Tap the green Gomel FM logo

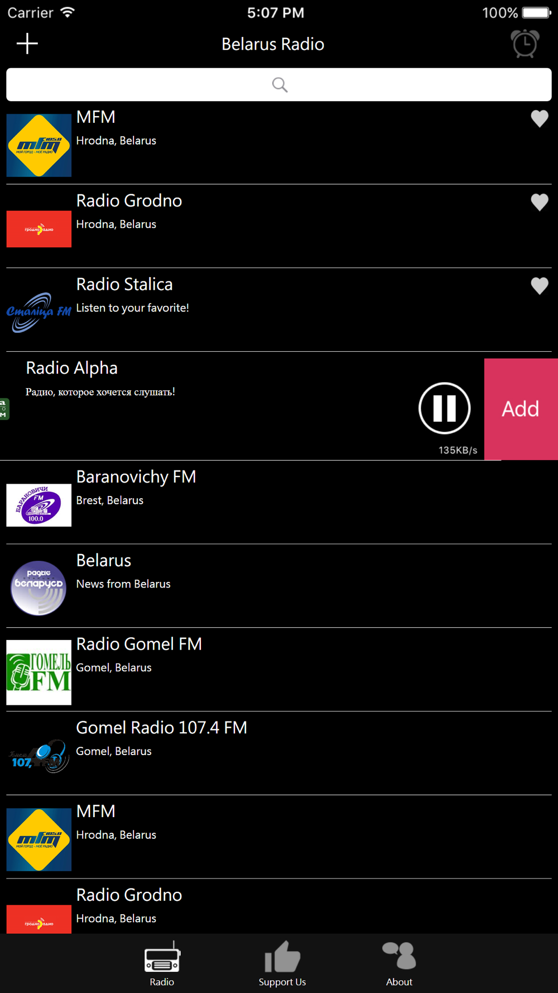tap(39, 672)
